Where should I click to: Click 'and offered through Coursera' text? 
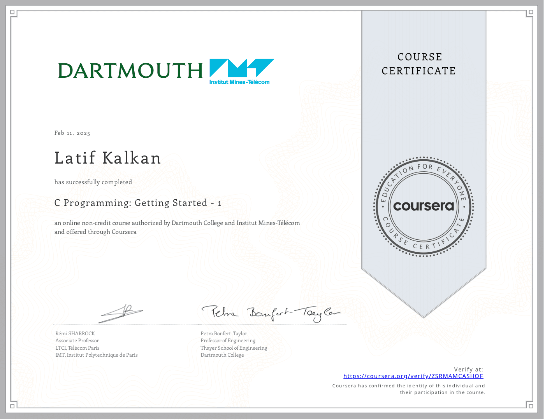coord(95,232)
